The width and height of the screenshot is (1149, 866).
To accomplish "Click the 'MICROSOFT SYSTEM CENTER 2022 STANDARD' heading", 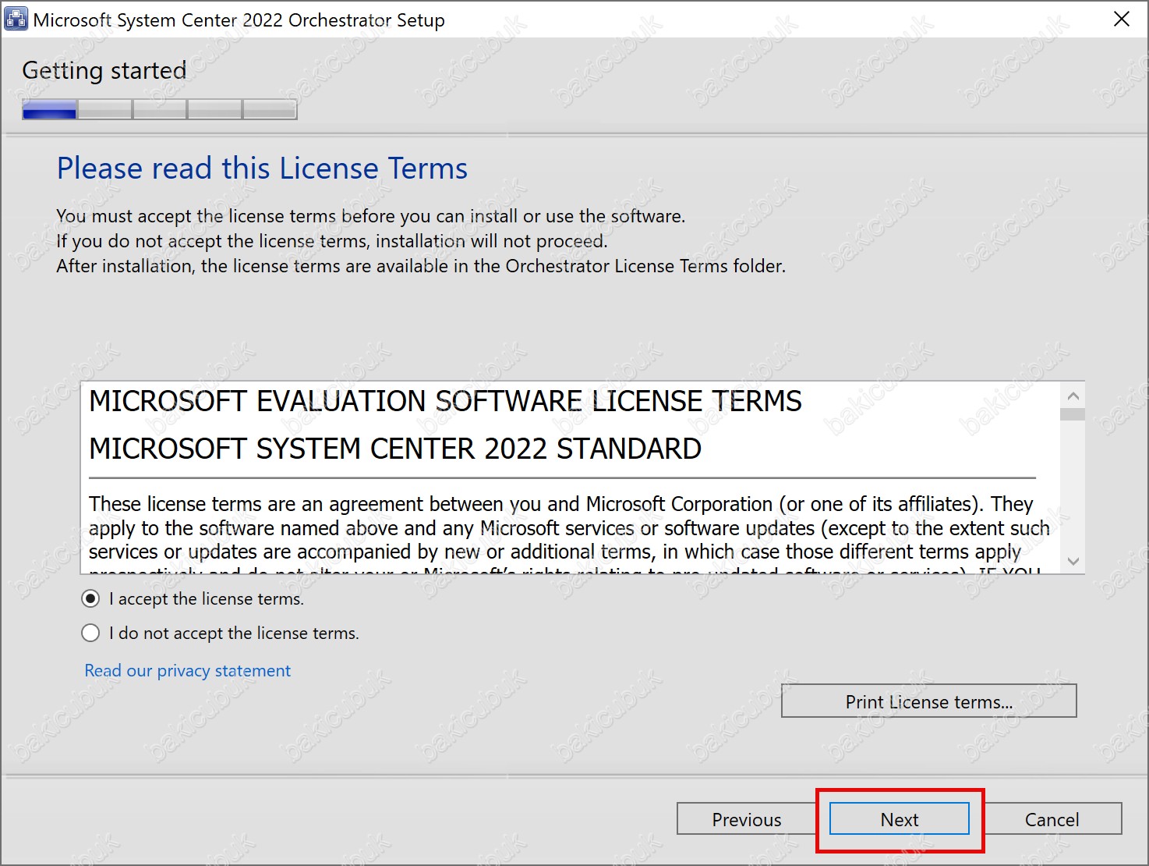I will point(395,449).
